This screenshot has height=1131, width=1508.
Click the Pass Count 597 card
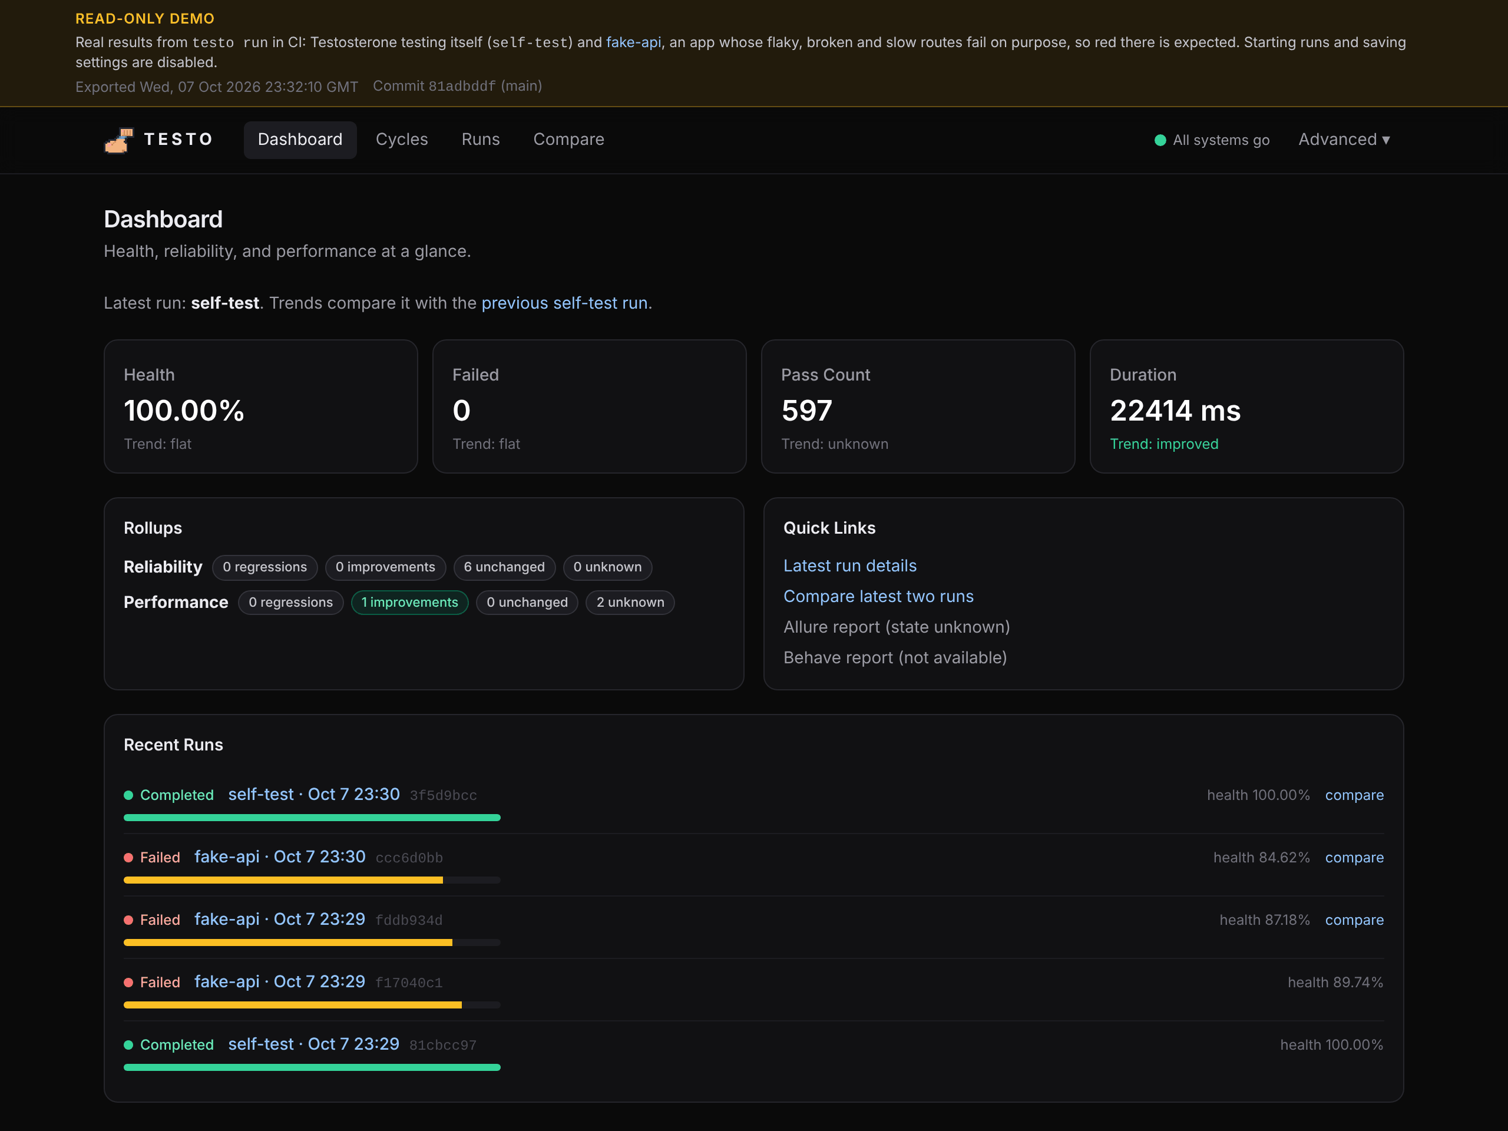(918, 406)
